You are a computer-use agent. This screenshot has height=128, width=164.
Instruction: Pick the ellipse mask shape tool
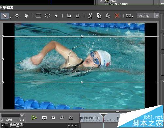pyautogui.click(x=48, y=16)
